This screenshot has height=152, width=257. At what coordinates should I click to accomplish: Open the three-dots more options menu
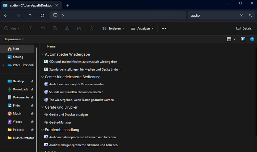(164, 28)
